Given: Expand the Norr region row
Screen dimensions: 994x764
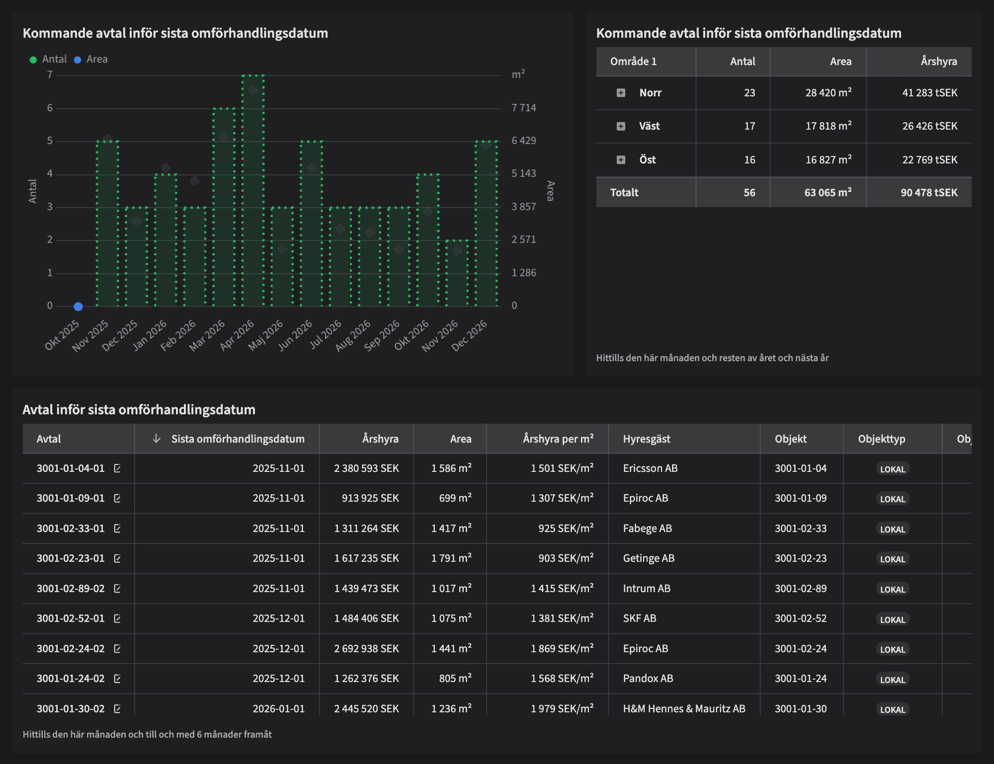Looking at the screenshot, I should coord(621,93).
